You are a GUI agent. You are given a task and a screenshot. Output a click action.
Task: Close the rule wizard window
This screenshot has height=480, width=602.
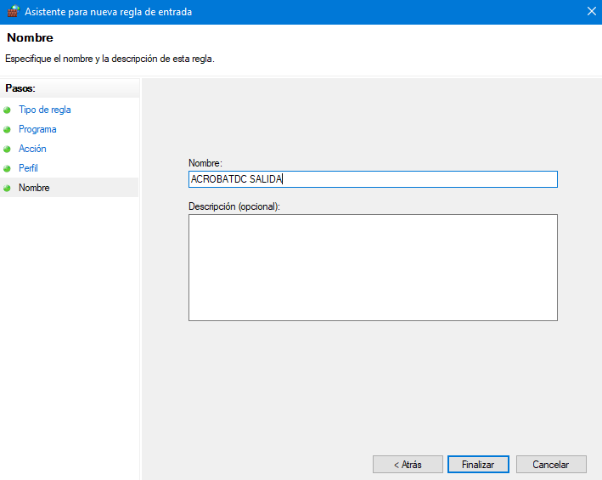(x=591, y=12)
